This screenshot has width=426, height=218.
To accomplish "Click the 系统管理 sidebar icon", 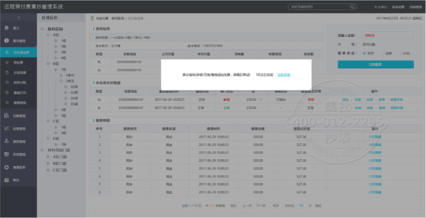I will point(5,154).
